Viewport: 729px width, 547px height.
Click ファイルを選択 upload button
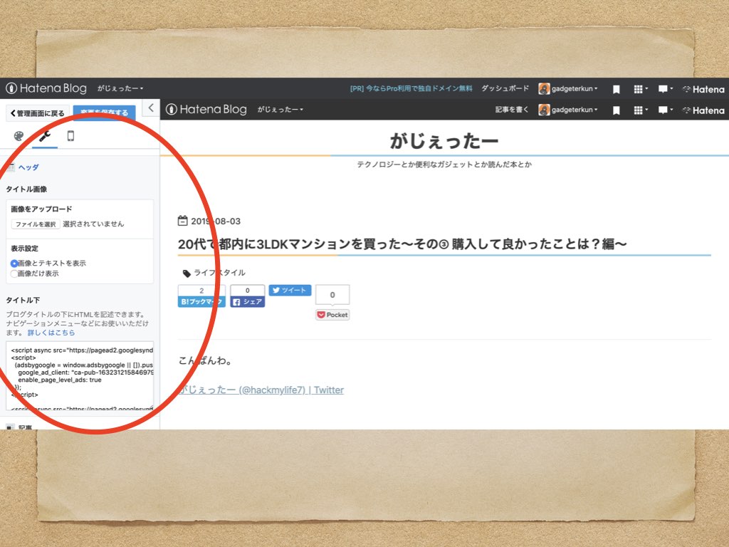tap(36, 224)
